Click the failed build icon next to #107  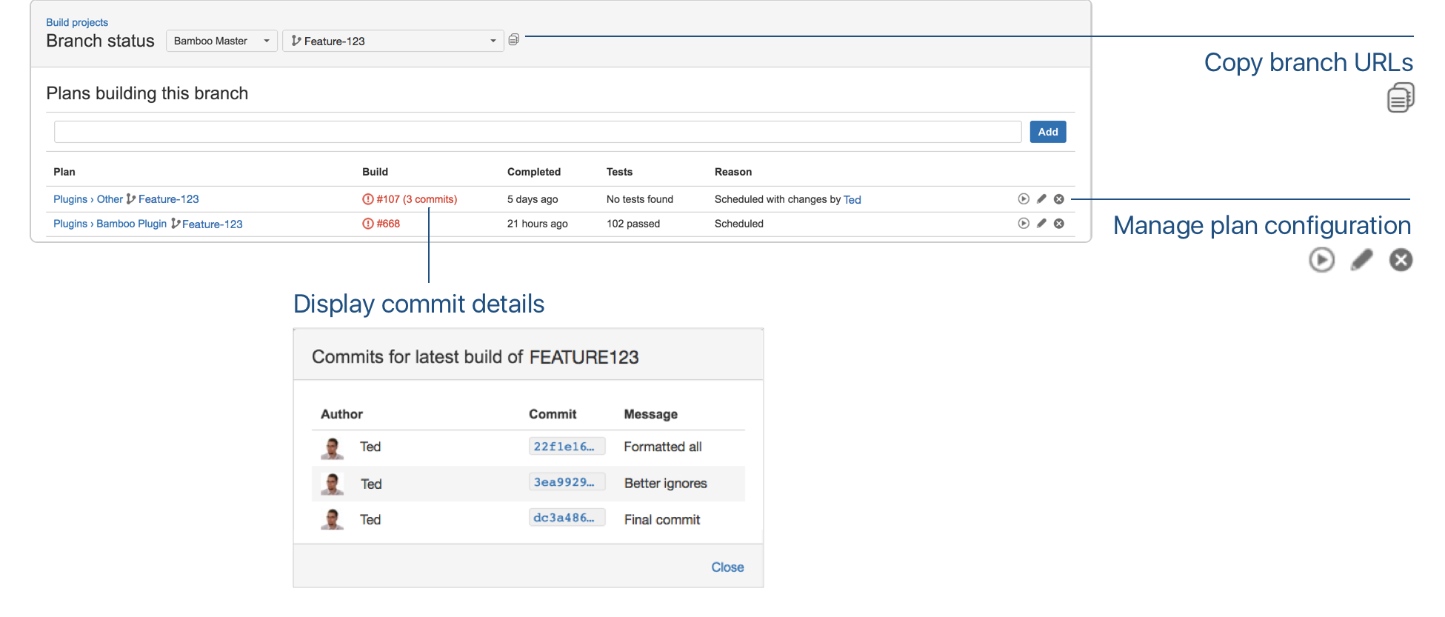[x=368, y=199]
